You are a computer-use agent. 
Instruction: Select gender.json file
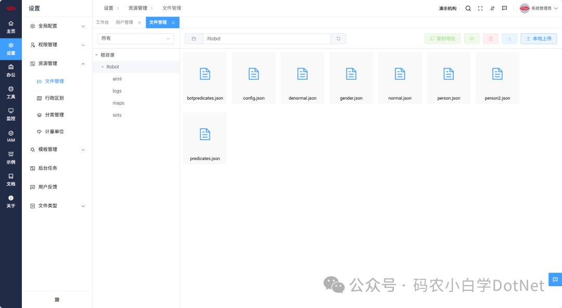point(351,78)
